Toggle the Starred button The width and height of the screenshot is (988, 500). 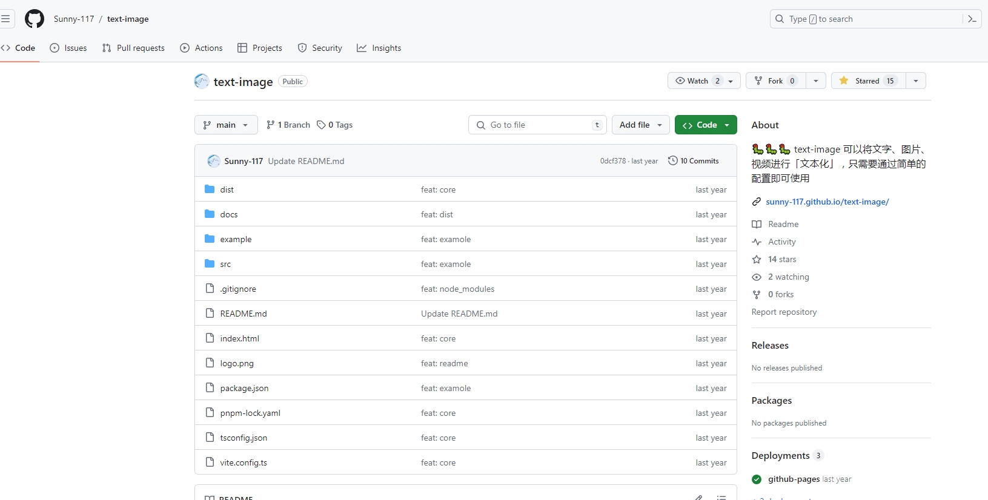(869, 81)
